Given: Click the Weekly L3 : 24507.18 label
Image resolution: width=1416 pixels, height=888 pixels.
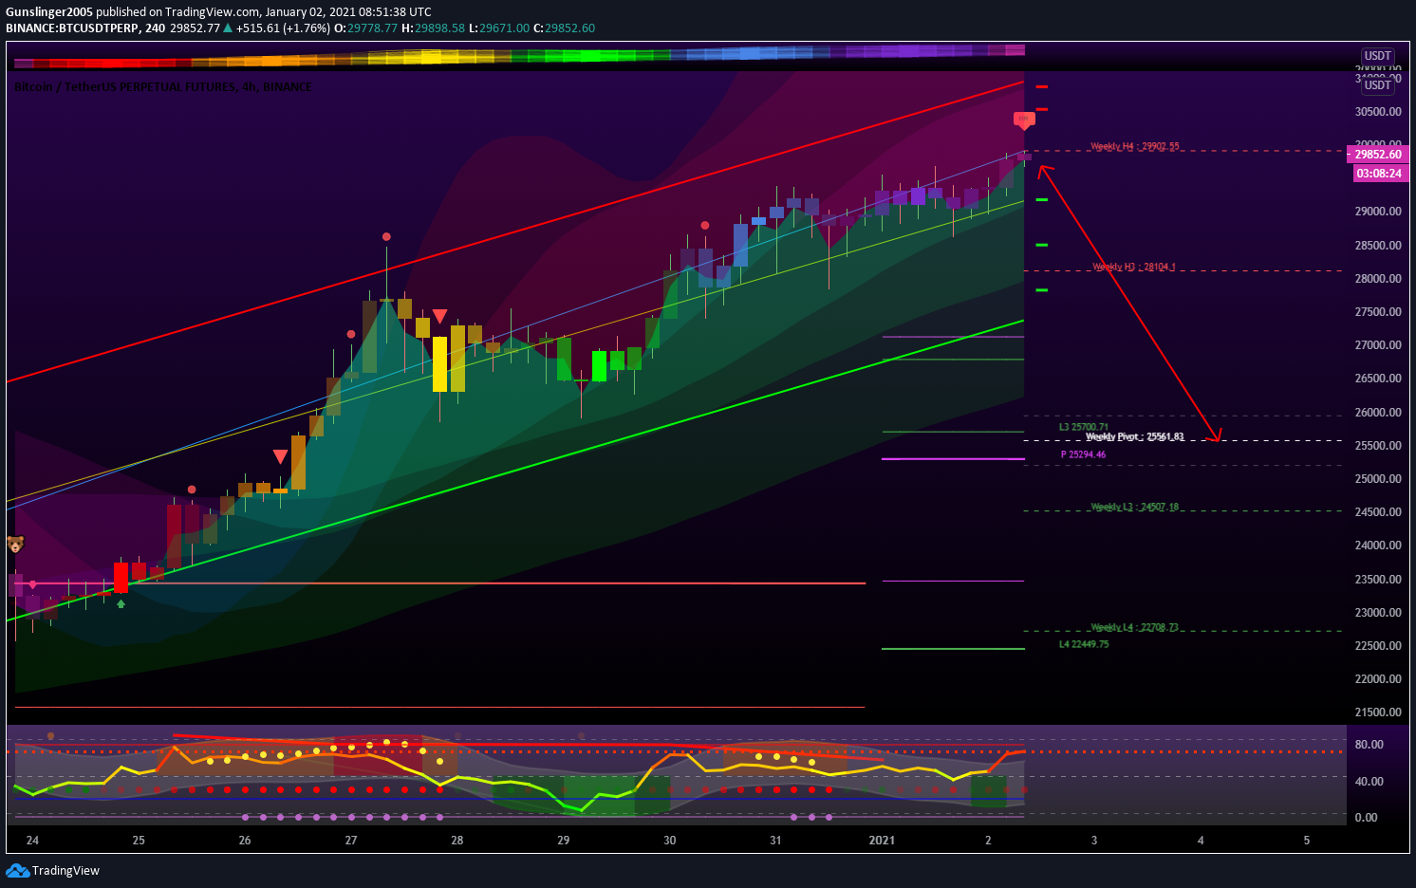Looking at the screenshot, I should click(x=1135, y=508).
